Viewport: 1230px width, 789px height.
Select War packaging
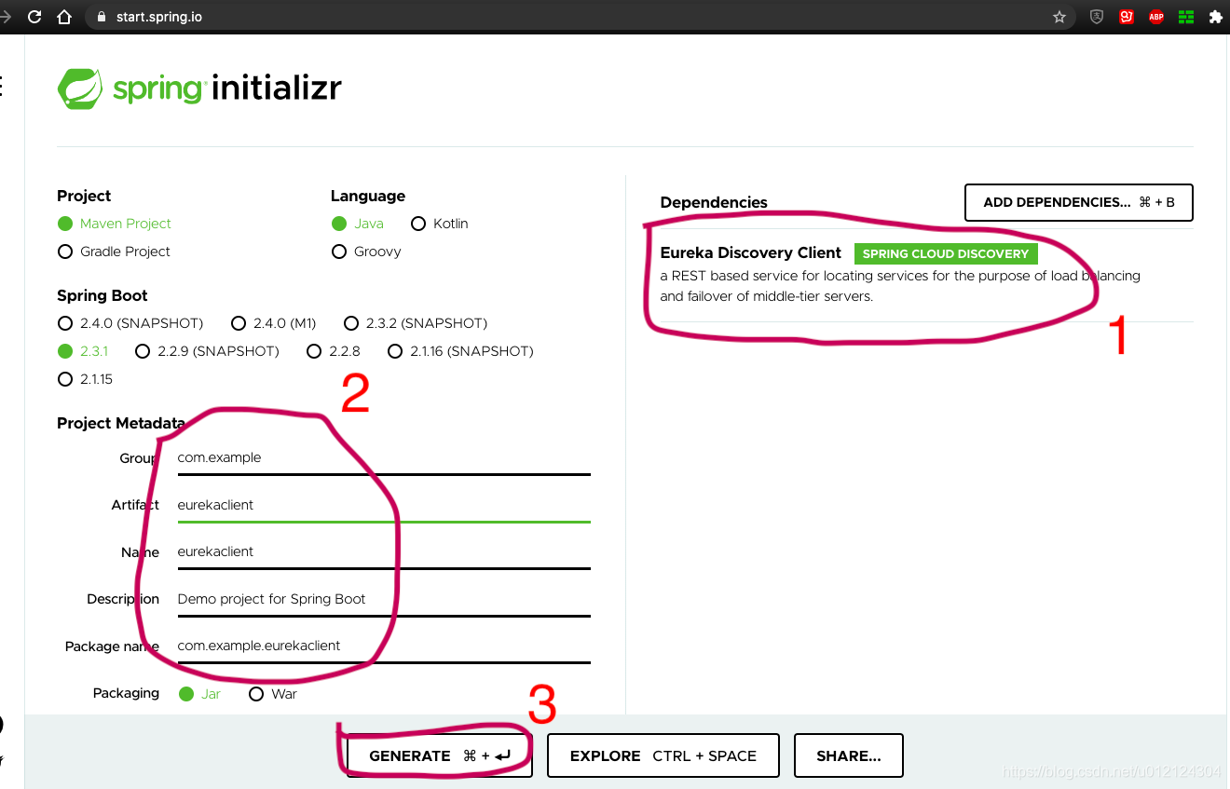pos(273,694)
